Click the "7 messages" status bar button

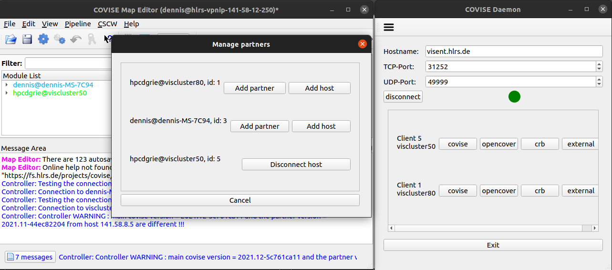30,257
